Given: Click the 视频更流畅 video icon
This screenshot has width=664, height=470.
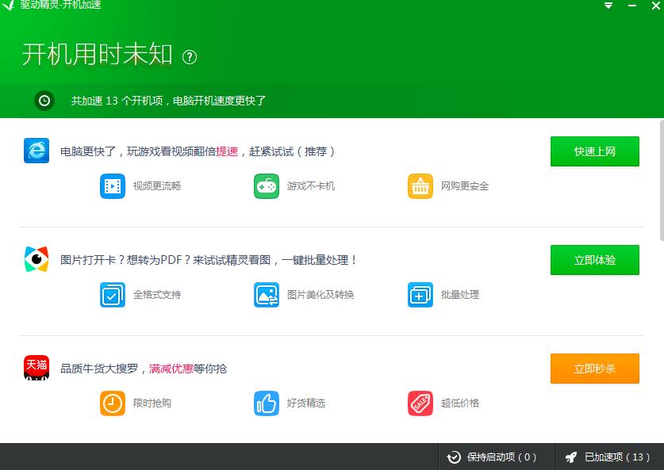Looking at the screenshot, I should tap(113, 186).
